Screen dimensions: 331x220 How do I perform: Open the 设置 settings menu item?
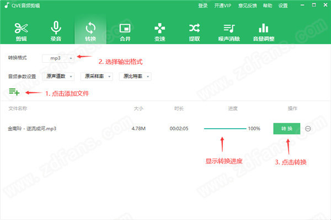click(x=283, y=5)
